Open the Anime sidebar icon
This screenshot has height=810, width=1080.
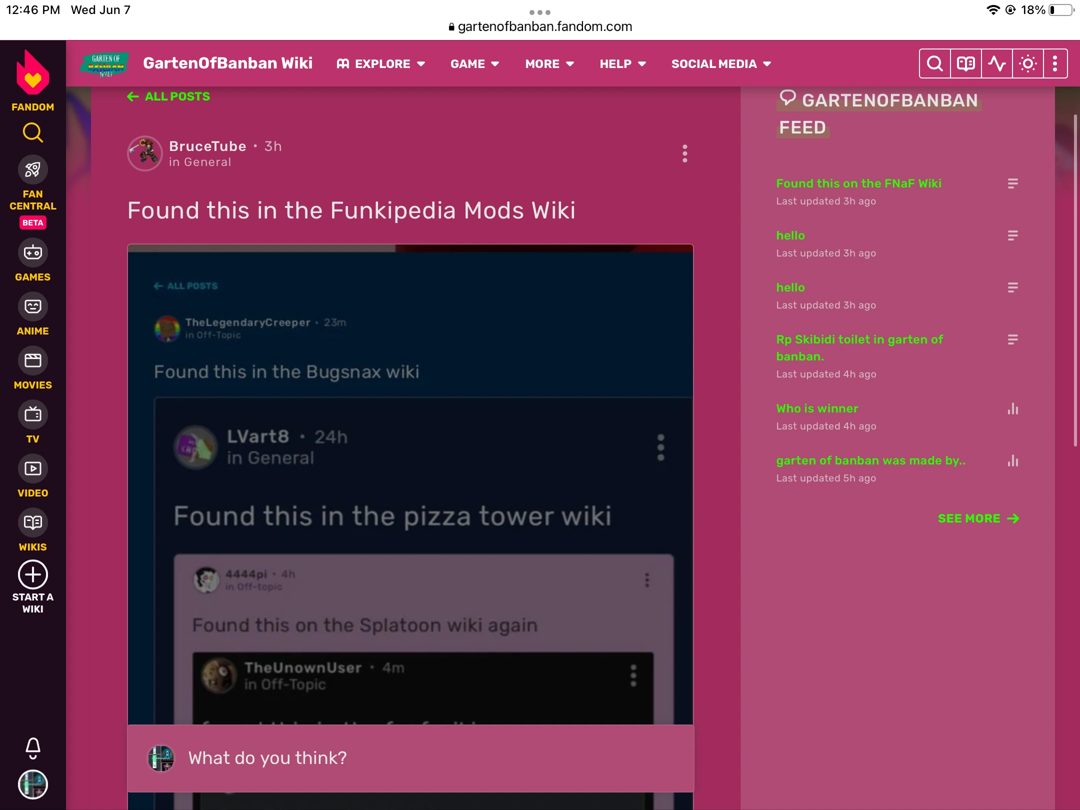coord(32,306)
